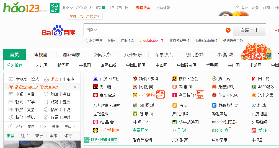Open the 人民网 link
The height and width of the screenshot is (148, 279).
tap(42, 65)
